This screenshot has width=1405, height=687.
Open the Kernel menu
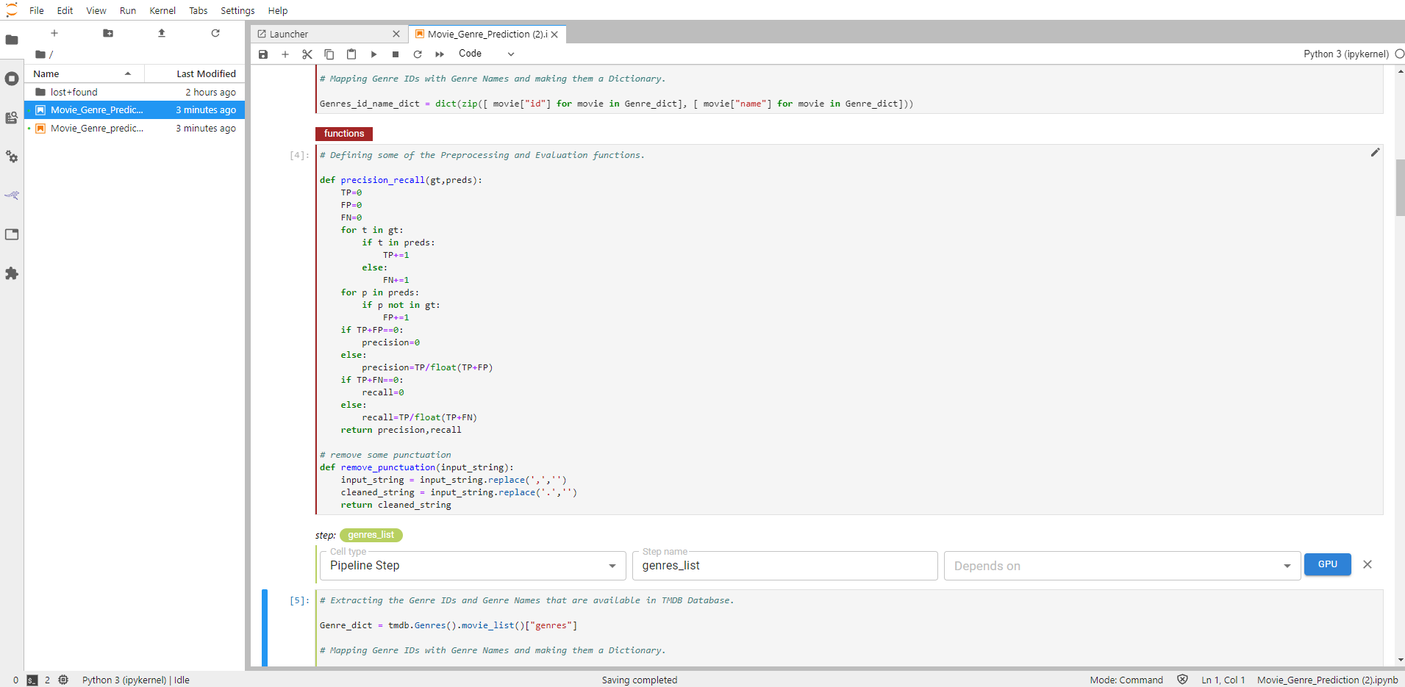coord(162,10)
